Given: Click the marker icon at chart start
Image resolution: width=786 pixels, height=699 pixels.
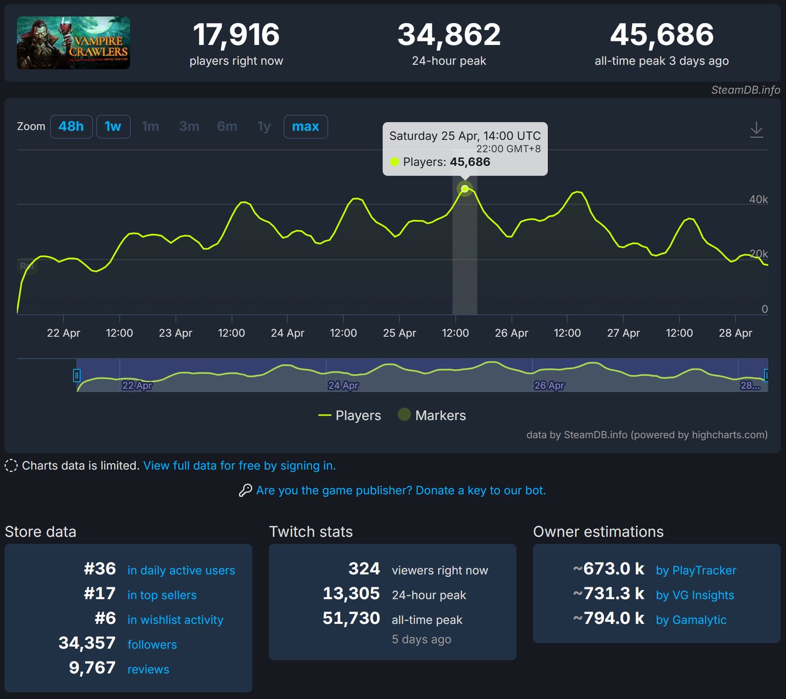Looking at the screenshot, I should tap(27, 266).
